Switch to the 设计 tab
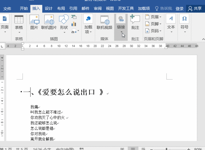 [x=48, y=9]
